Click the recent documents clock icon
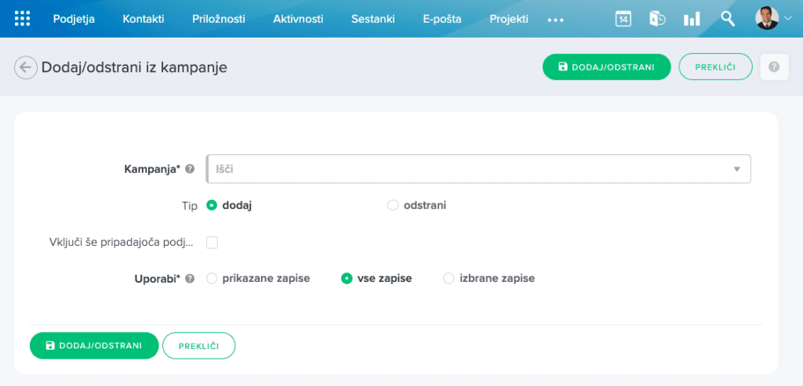 coord(657,19)
